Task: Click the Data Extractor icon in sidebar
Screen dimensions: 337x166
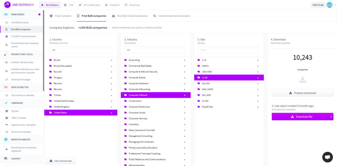Action: point(6,87)
